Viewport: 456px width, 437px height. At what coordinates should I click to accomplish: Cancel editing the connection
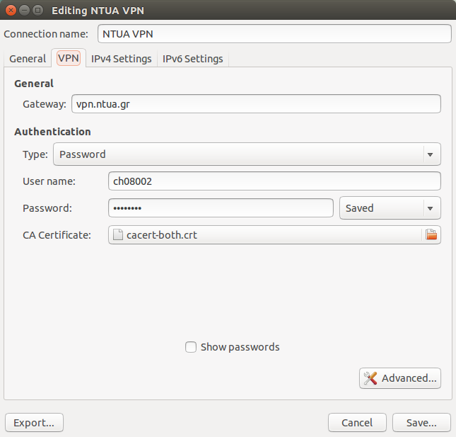[x=357, y=423]
